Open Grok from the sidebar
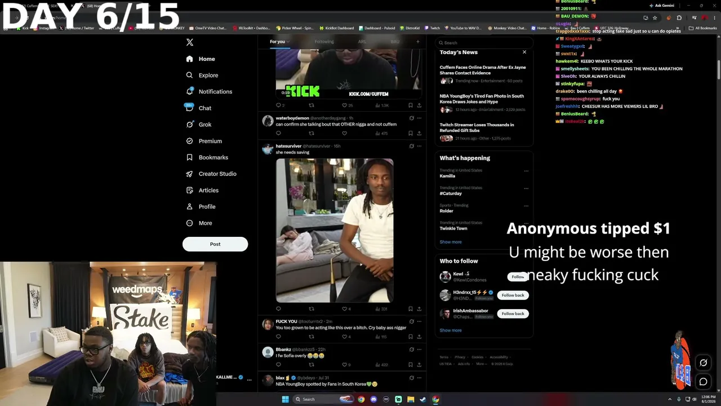This screenshot has width=721, height=406. (199, 125)
